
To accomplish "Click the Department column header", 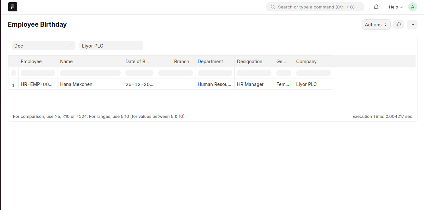I will tap(210, 62).
